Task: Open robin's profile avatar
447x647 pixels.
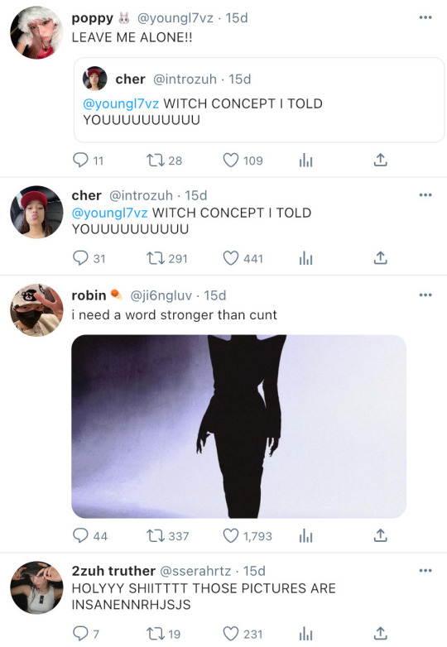Action: point(36,310)
